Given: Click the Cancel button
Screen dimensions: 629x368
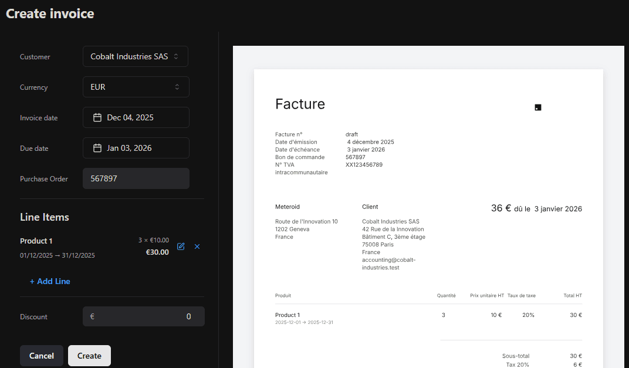Looking at the screenshot, I should point(41,355).
